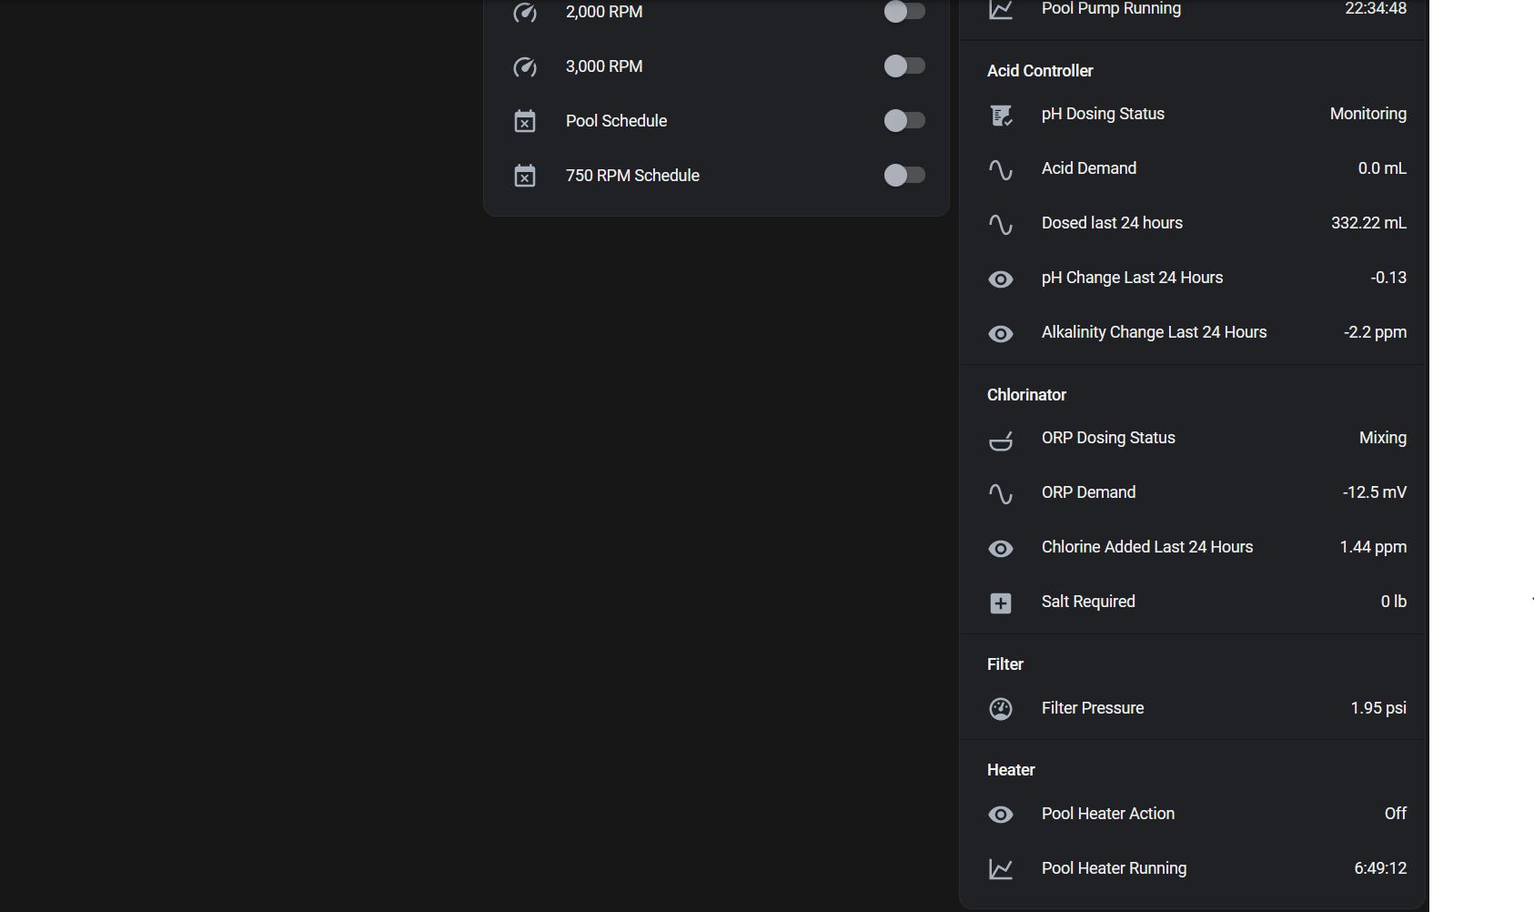Click the Chlorinator section header

(1026, 395)
